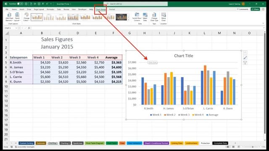Open Select Data dialog
The height and width of the screenshot is (151, 269).
(145, 17)
